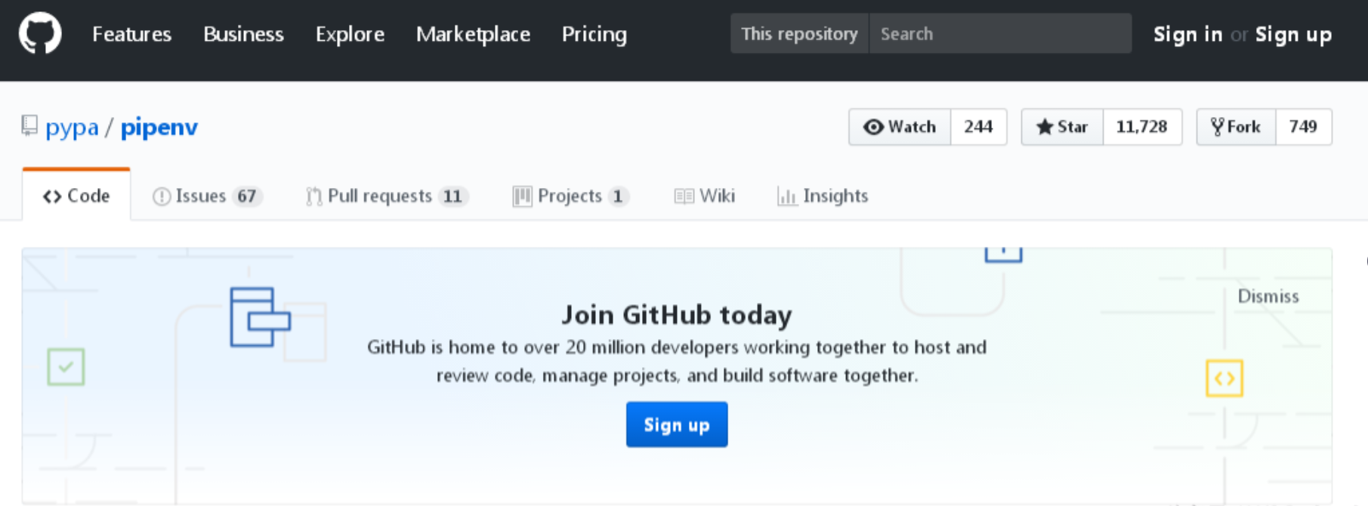Click the Issues exclamation circle icon
Screen dimensions: 1368x506
[x=162, y=196]
